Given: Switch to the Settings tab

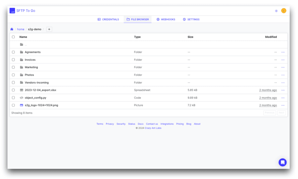Looking at the screenshot, I should [x=191, y=19].
